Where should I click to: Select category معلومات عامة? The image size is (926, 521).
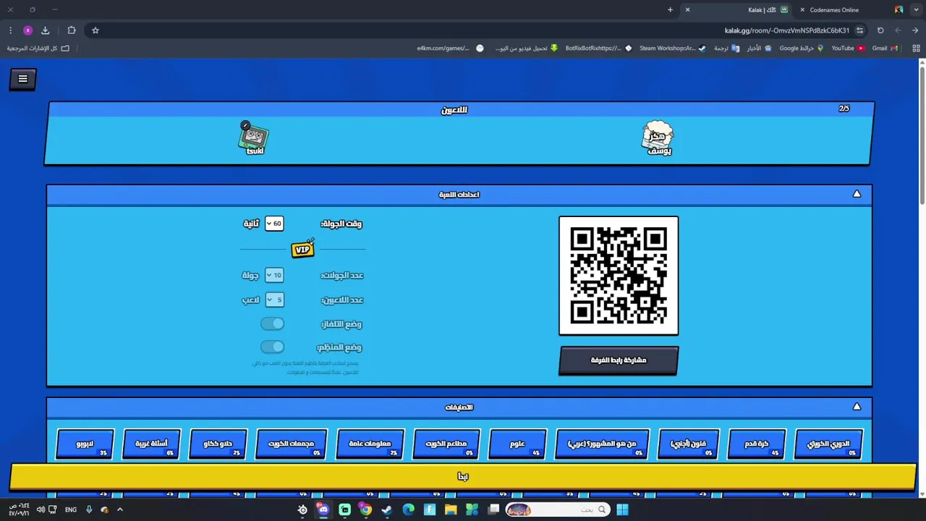coord(370,444)
